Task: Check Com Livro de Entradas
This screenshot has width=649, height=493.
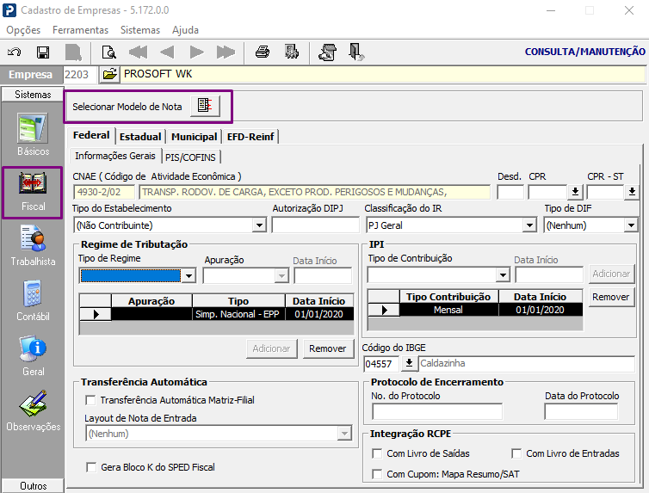Action: pos(516,453)
